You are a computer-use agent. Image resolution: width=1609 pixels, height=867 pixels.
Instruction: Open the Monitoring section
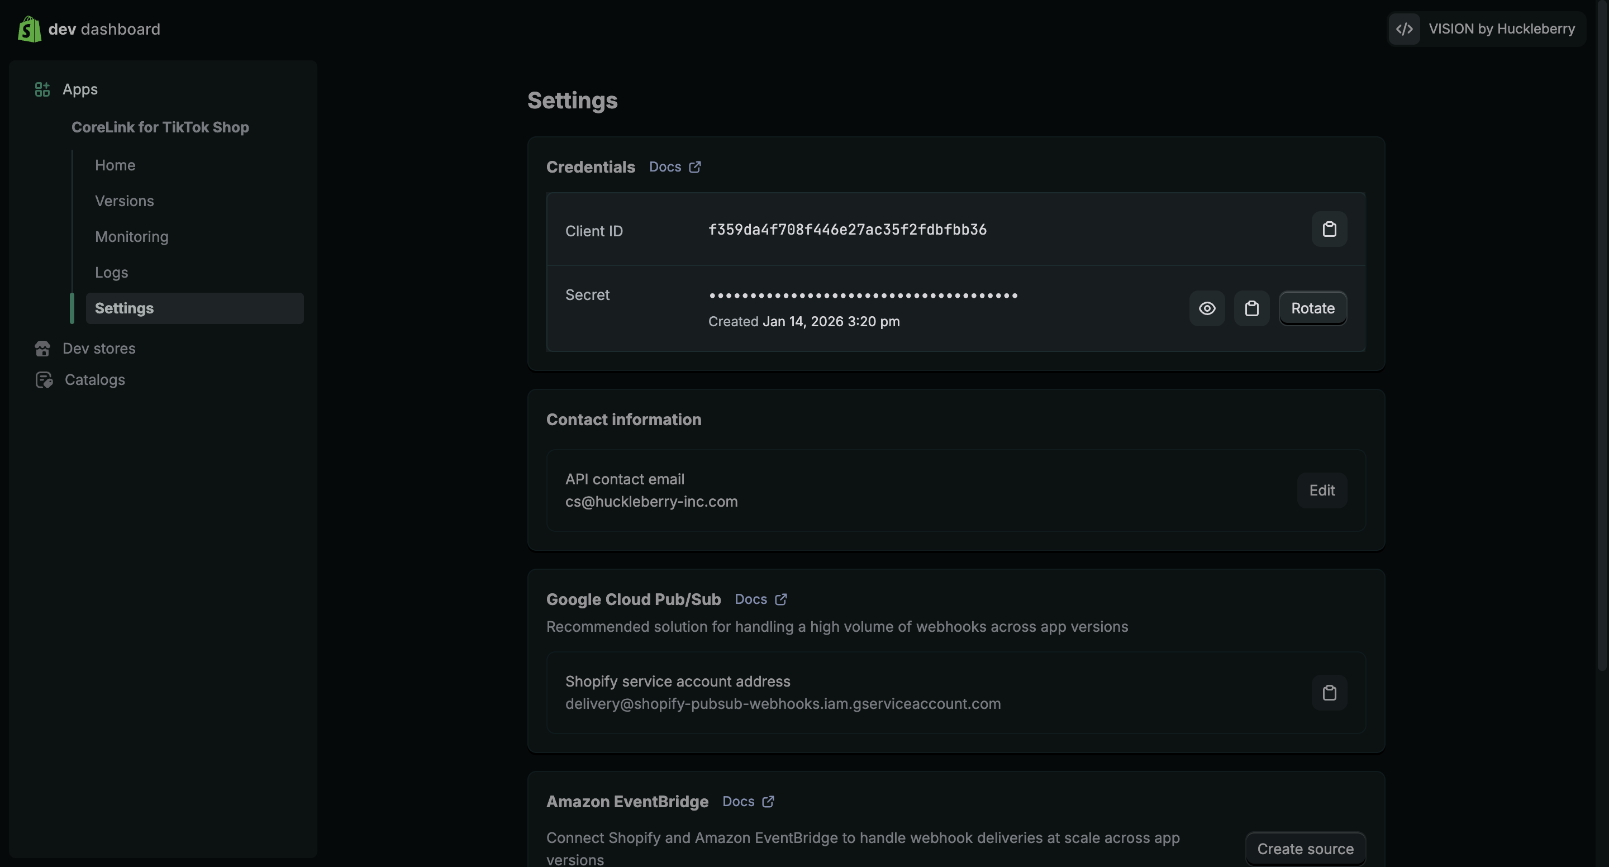(131, 237)
